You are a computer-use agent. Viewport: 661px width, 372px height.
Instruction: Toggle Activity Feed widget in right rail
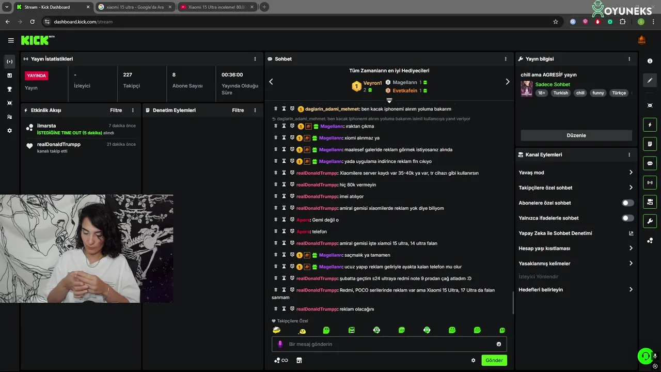[x=650, y=125]
